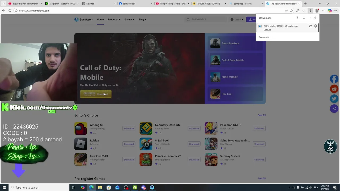Viewport: 340px width, 191px height.
Task: Share page on Twitter
Action: tap(334, 99)
